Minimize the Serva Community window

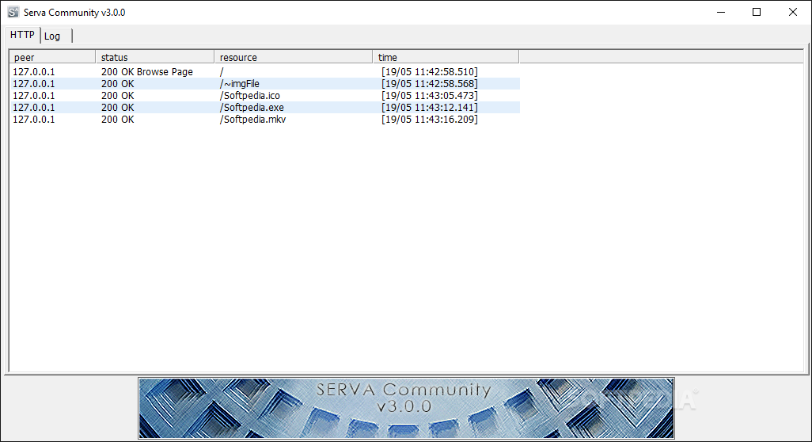(x=720, y=12)
